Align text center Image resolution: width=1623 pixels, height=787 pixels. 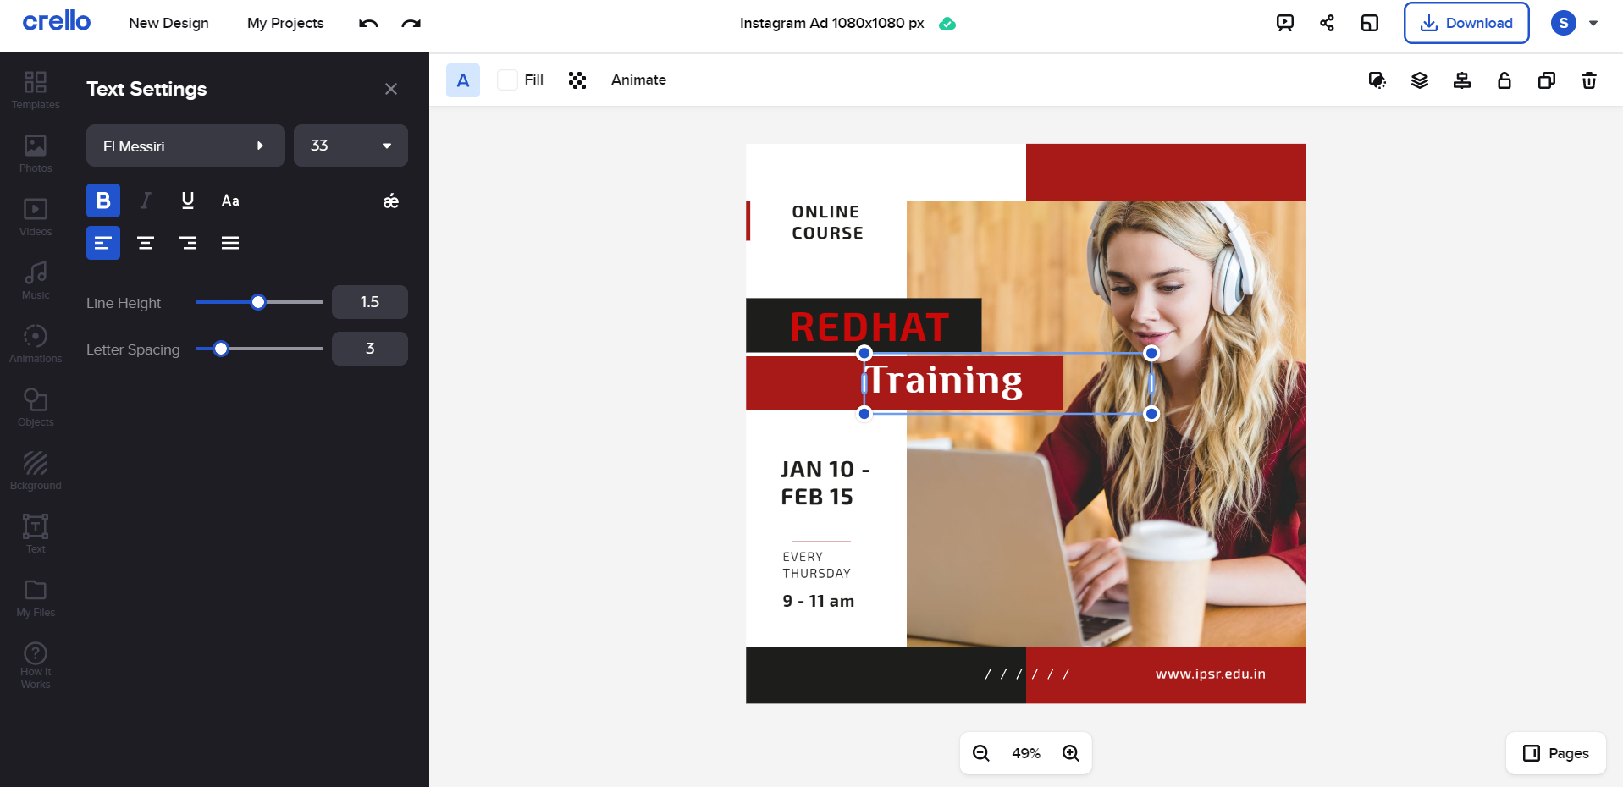[x=146, y=243]
